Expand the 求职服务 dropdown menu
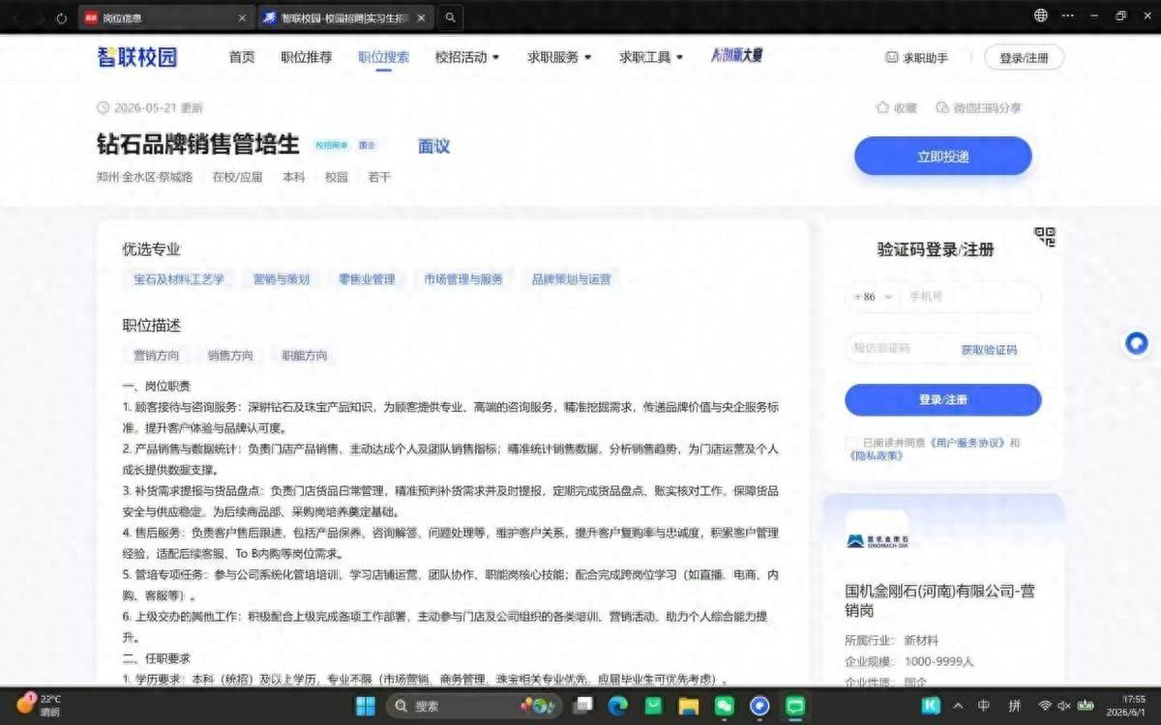1161x725 pixels. point(559,57)
